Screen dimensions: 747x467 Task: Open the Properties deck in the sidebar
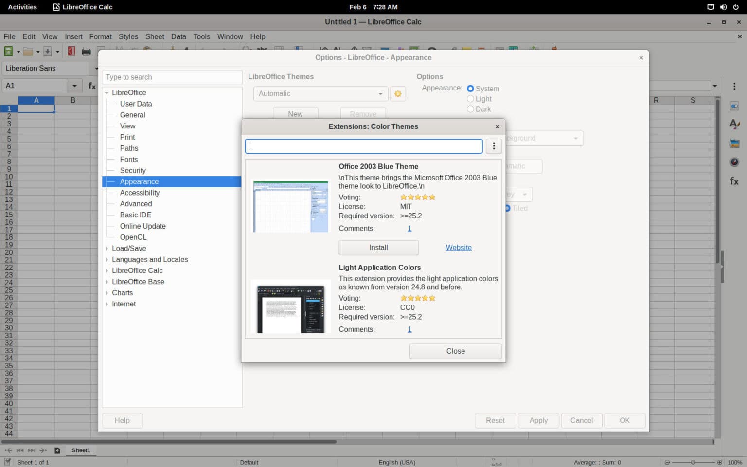pyautogui.click(x=734, y=106)
